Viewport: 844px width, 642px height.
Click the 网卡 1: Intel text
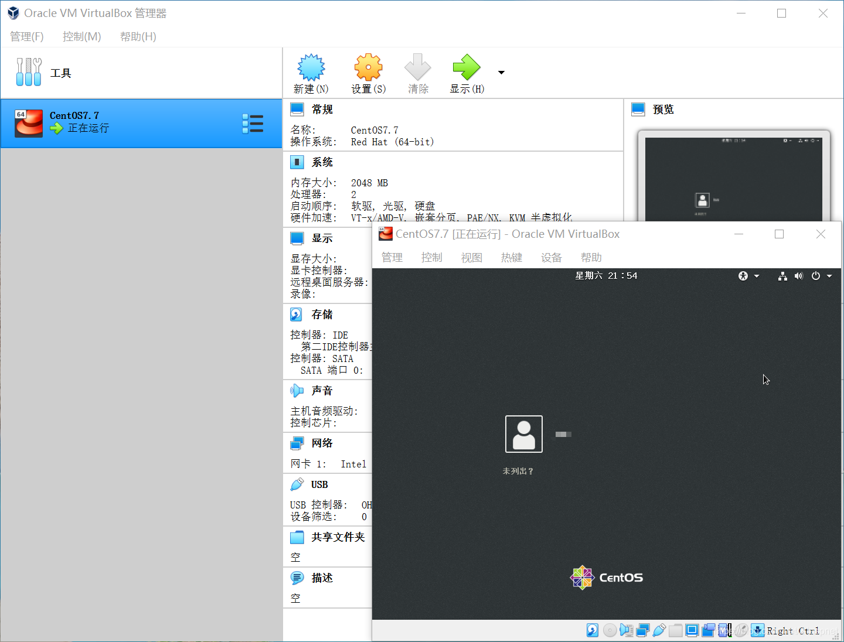(328, 464)
